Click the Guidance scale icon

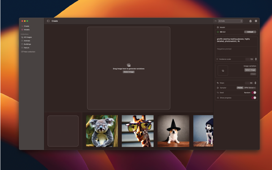pos(217,59)
